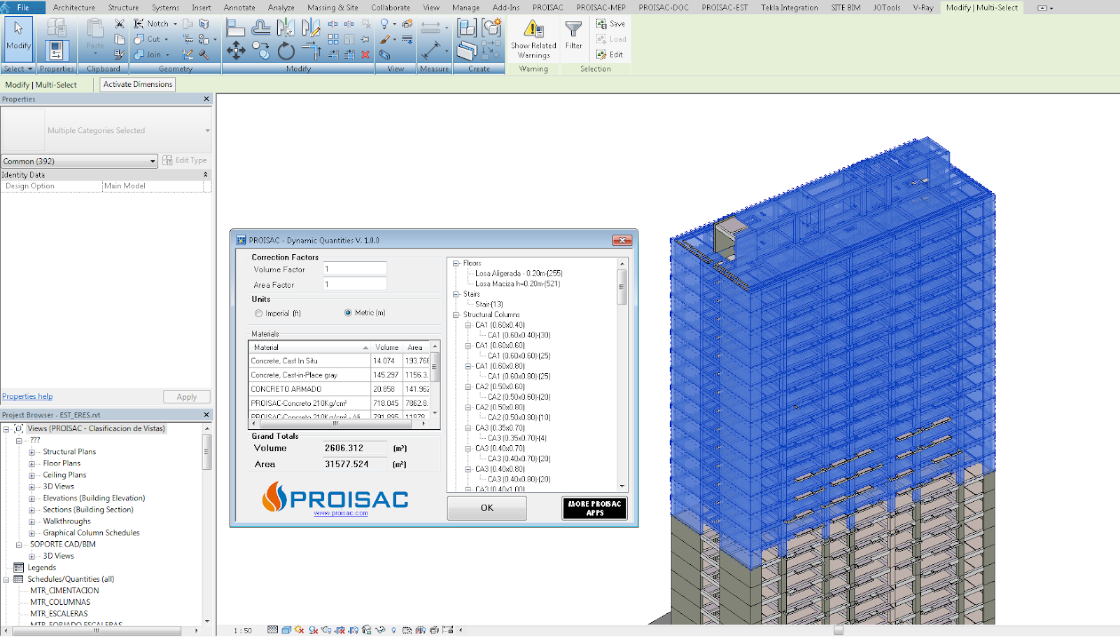
Task: Open the Properties palette ribbon button
Action: click(x=57, y=50)
